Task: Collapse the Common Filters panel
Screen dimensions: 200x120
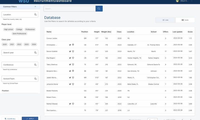Action: click(35, 7)
